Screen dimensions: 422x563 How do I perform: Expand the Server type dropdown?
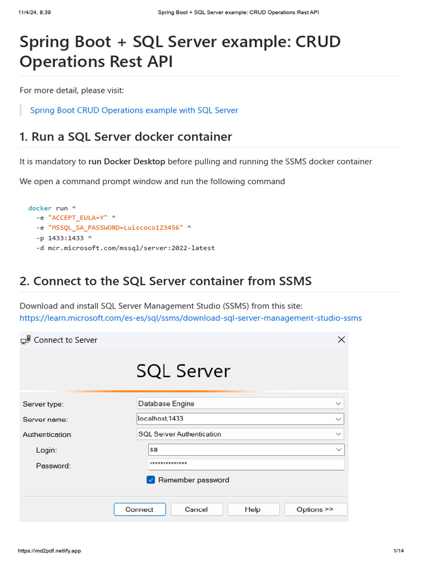pos(338,404)
